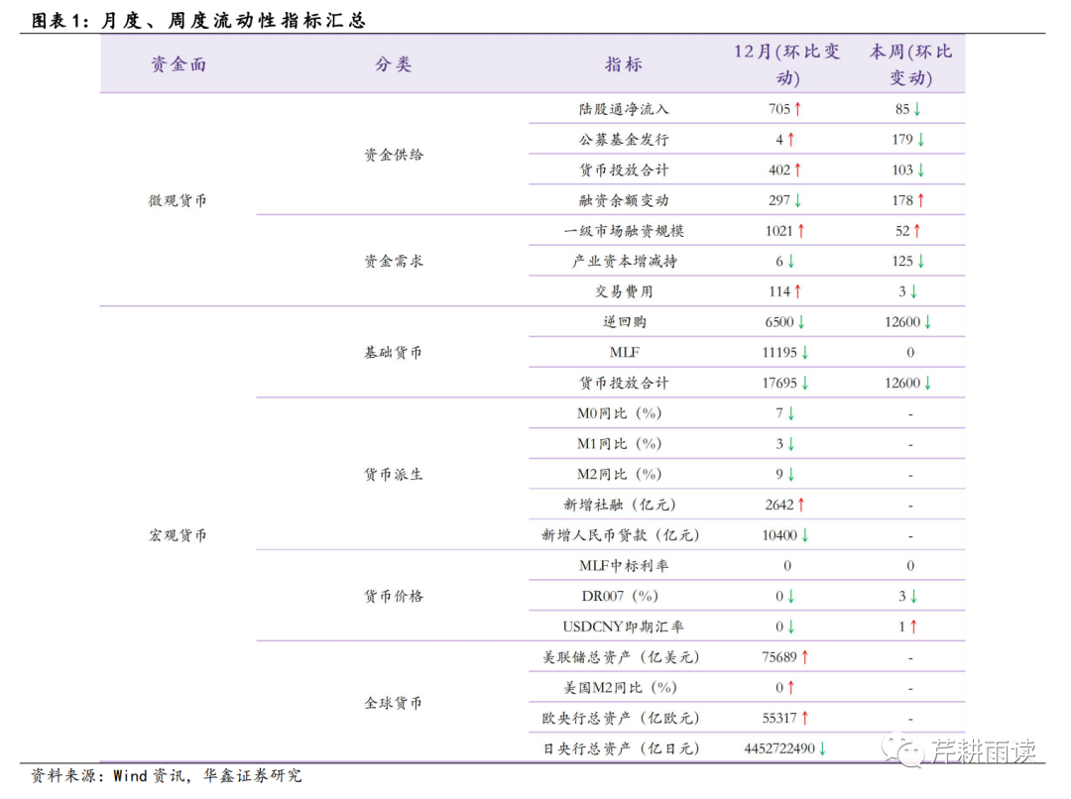Select the 微观货币 category cell
The height and width of the screenshot is (799, 1071).
(178, 200)
